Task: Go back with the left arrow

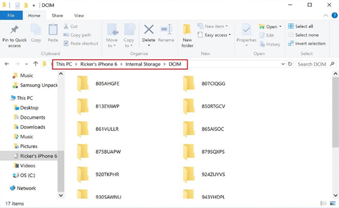Action: tap(7, 64)
